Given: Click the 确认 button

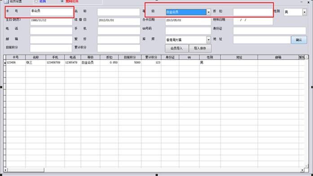Looking at the screenshot, I should [299, 40].
